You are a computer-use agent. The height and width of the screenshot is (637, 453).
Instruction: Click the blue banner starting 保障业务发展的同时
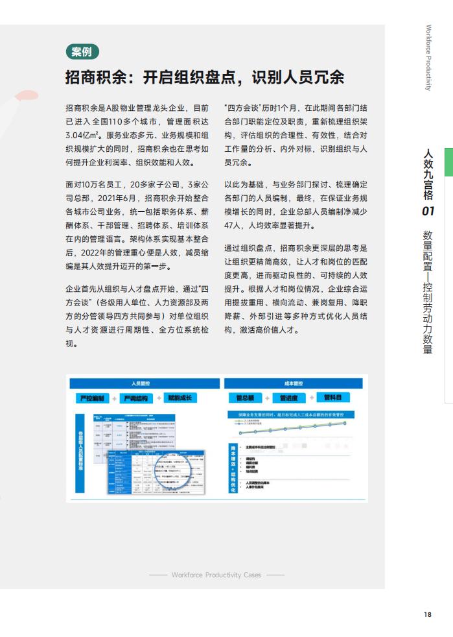[x=291, y=415]
